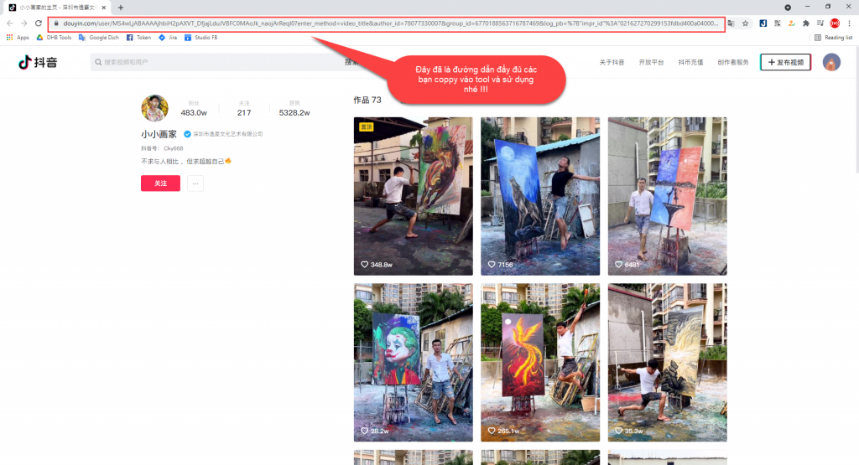Click the heart icon on the 265.1w video

tap(492, 431)
